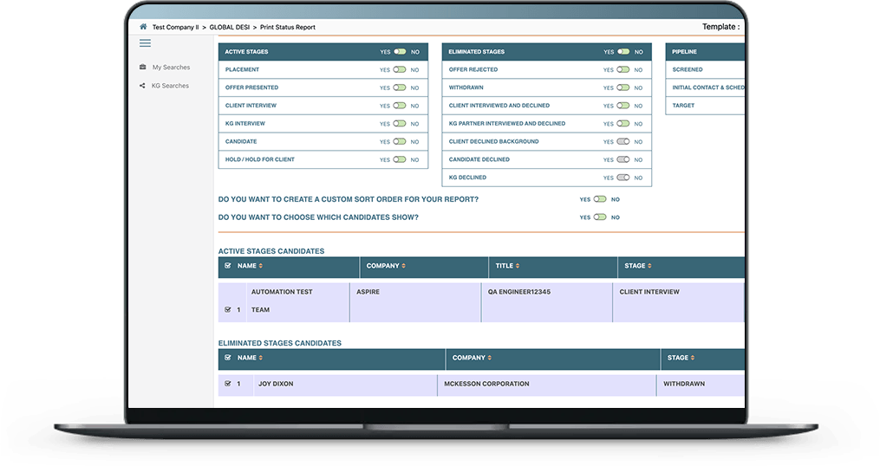Uncheck the Joy Dixon row checkbox
Image resolution: width=880 pixels, height=466 pixels.
228,384
